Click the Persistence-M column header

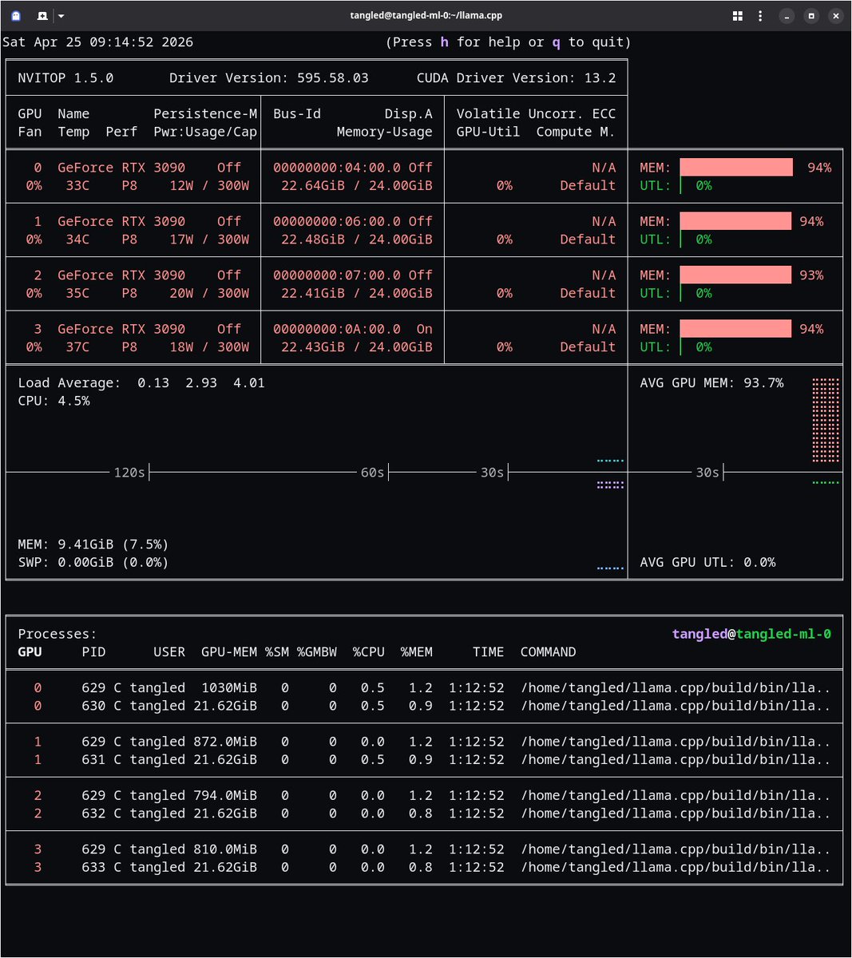coord(205,114)
